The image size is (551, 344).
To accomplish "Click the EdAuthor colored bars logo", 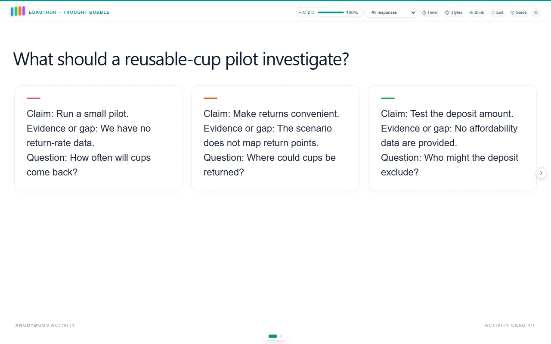I will coord(18,12).
